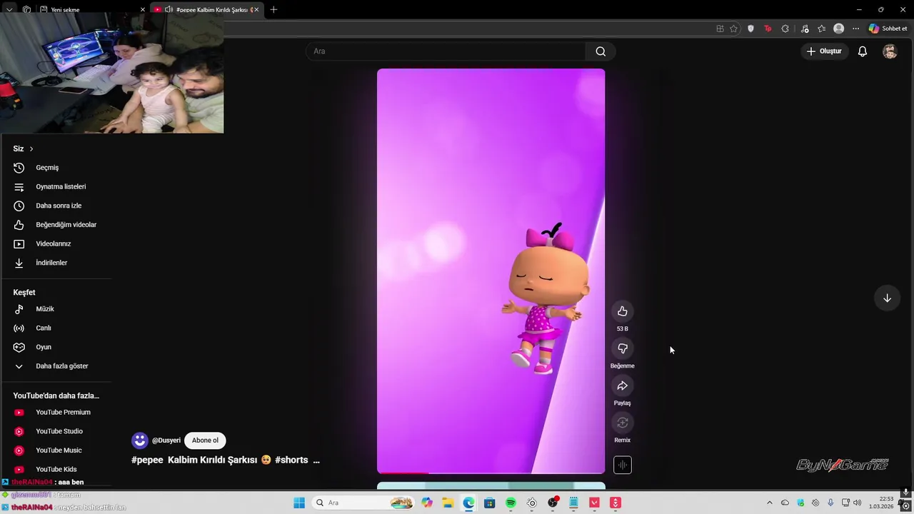This screenshot has width=914, height=514.
Task: Open the Paylaş share options
Action: pyautogui.click(x=623, y=385)
